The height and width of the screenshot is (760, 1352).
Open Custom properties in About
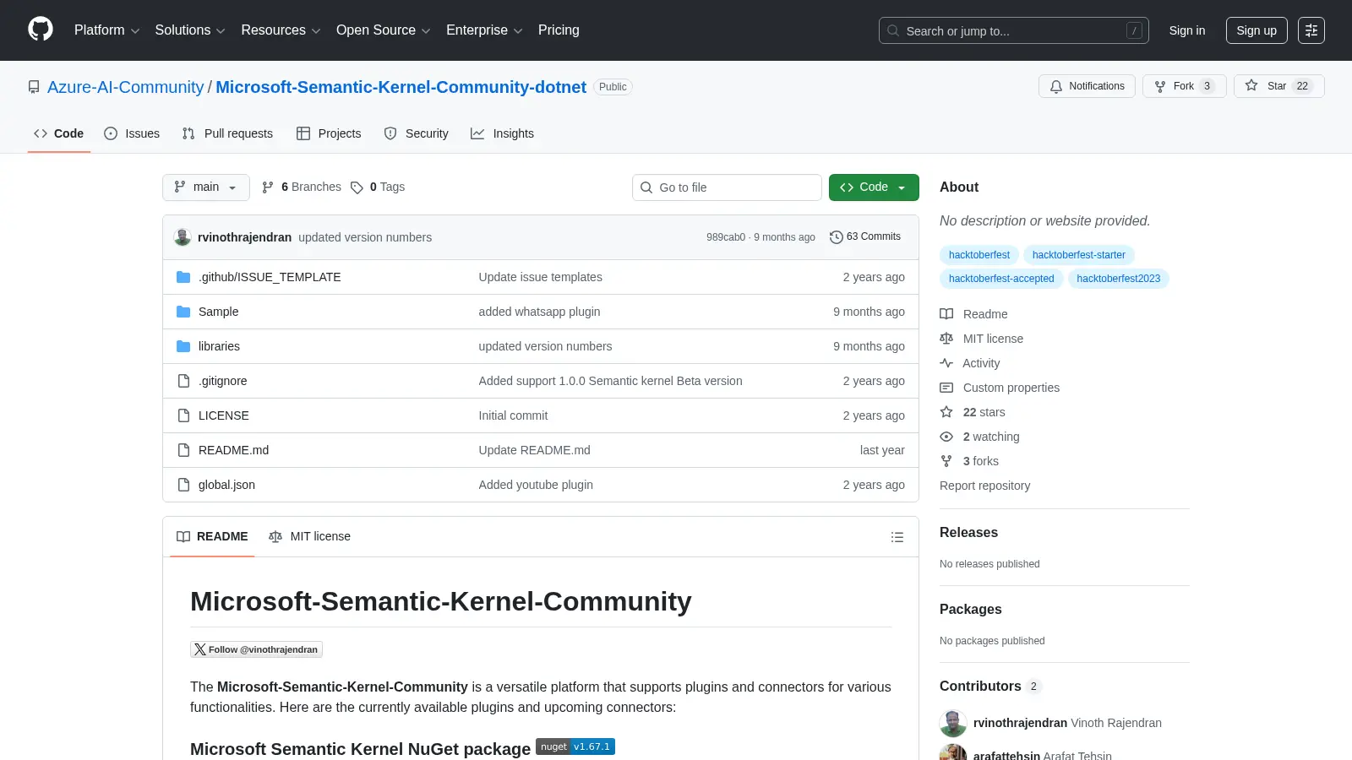click(1000, 388)
